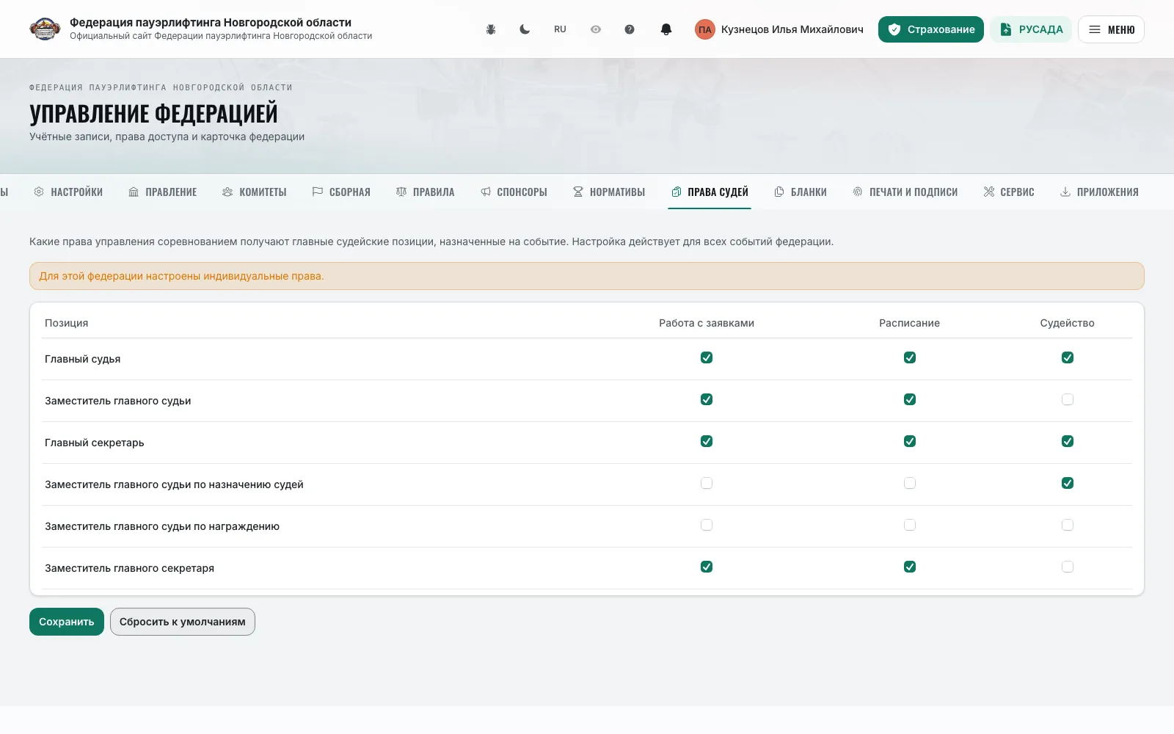This screenshot has height=734, width=1174.
Task: Open notifications with the bell icon
Action: click(666, 29)
